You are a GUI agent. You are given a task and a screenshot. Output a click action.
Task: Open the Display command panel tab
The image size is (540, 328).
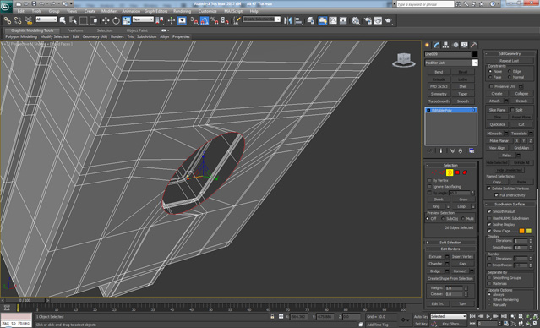click(x=465, y=45)
